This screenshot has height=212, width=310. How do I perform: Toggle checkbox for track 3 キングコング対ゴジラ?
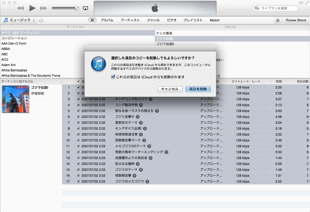[x=78, y=99]
